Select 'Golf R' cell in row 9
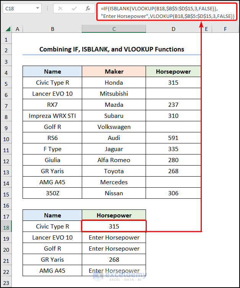 point(52,127)
